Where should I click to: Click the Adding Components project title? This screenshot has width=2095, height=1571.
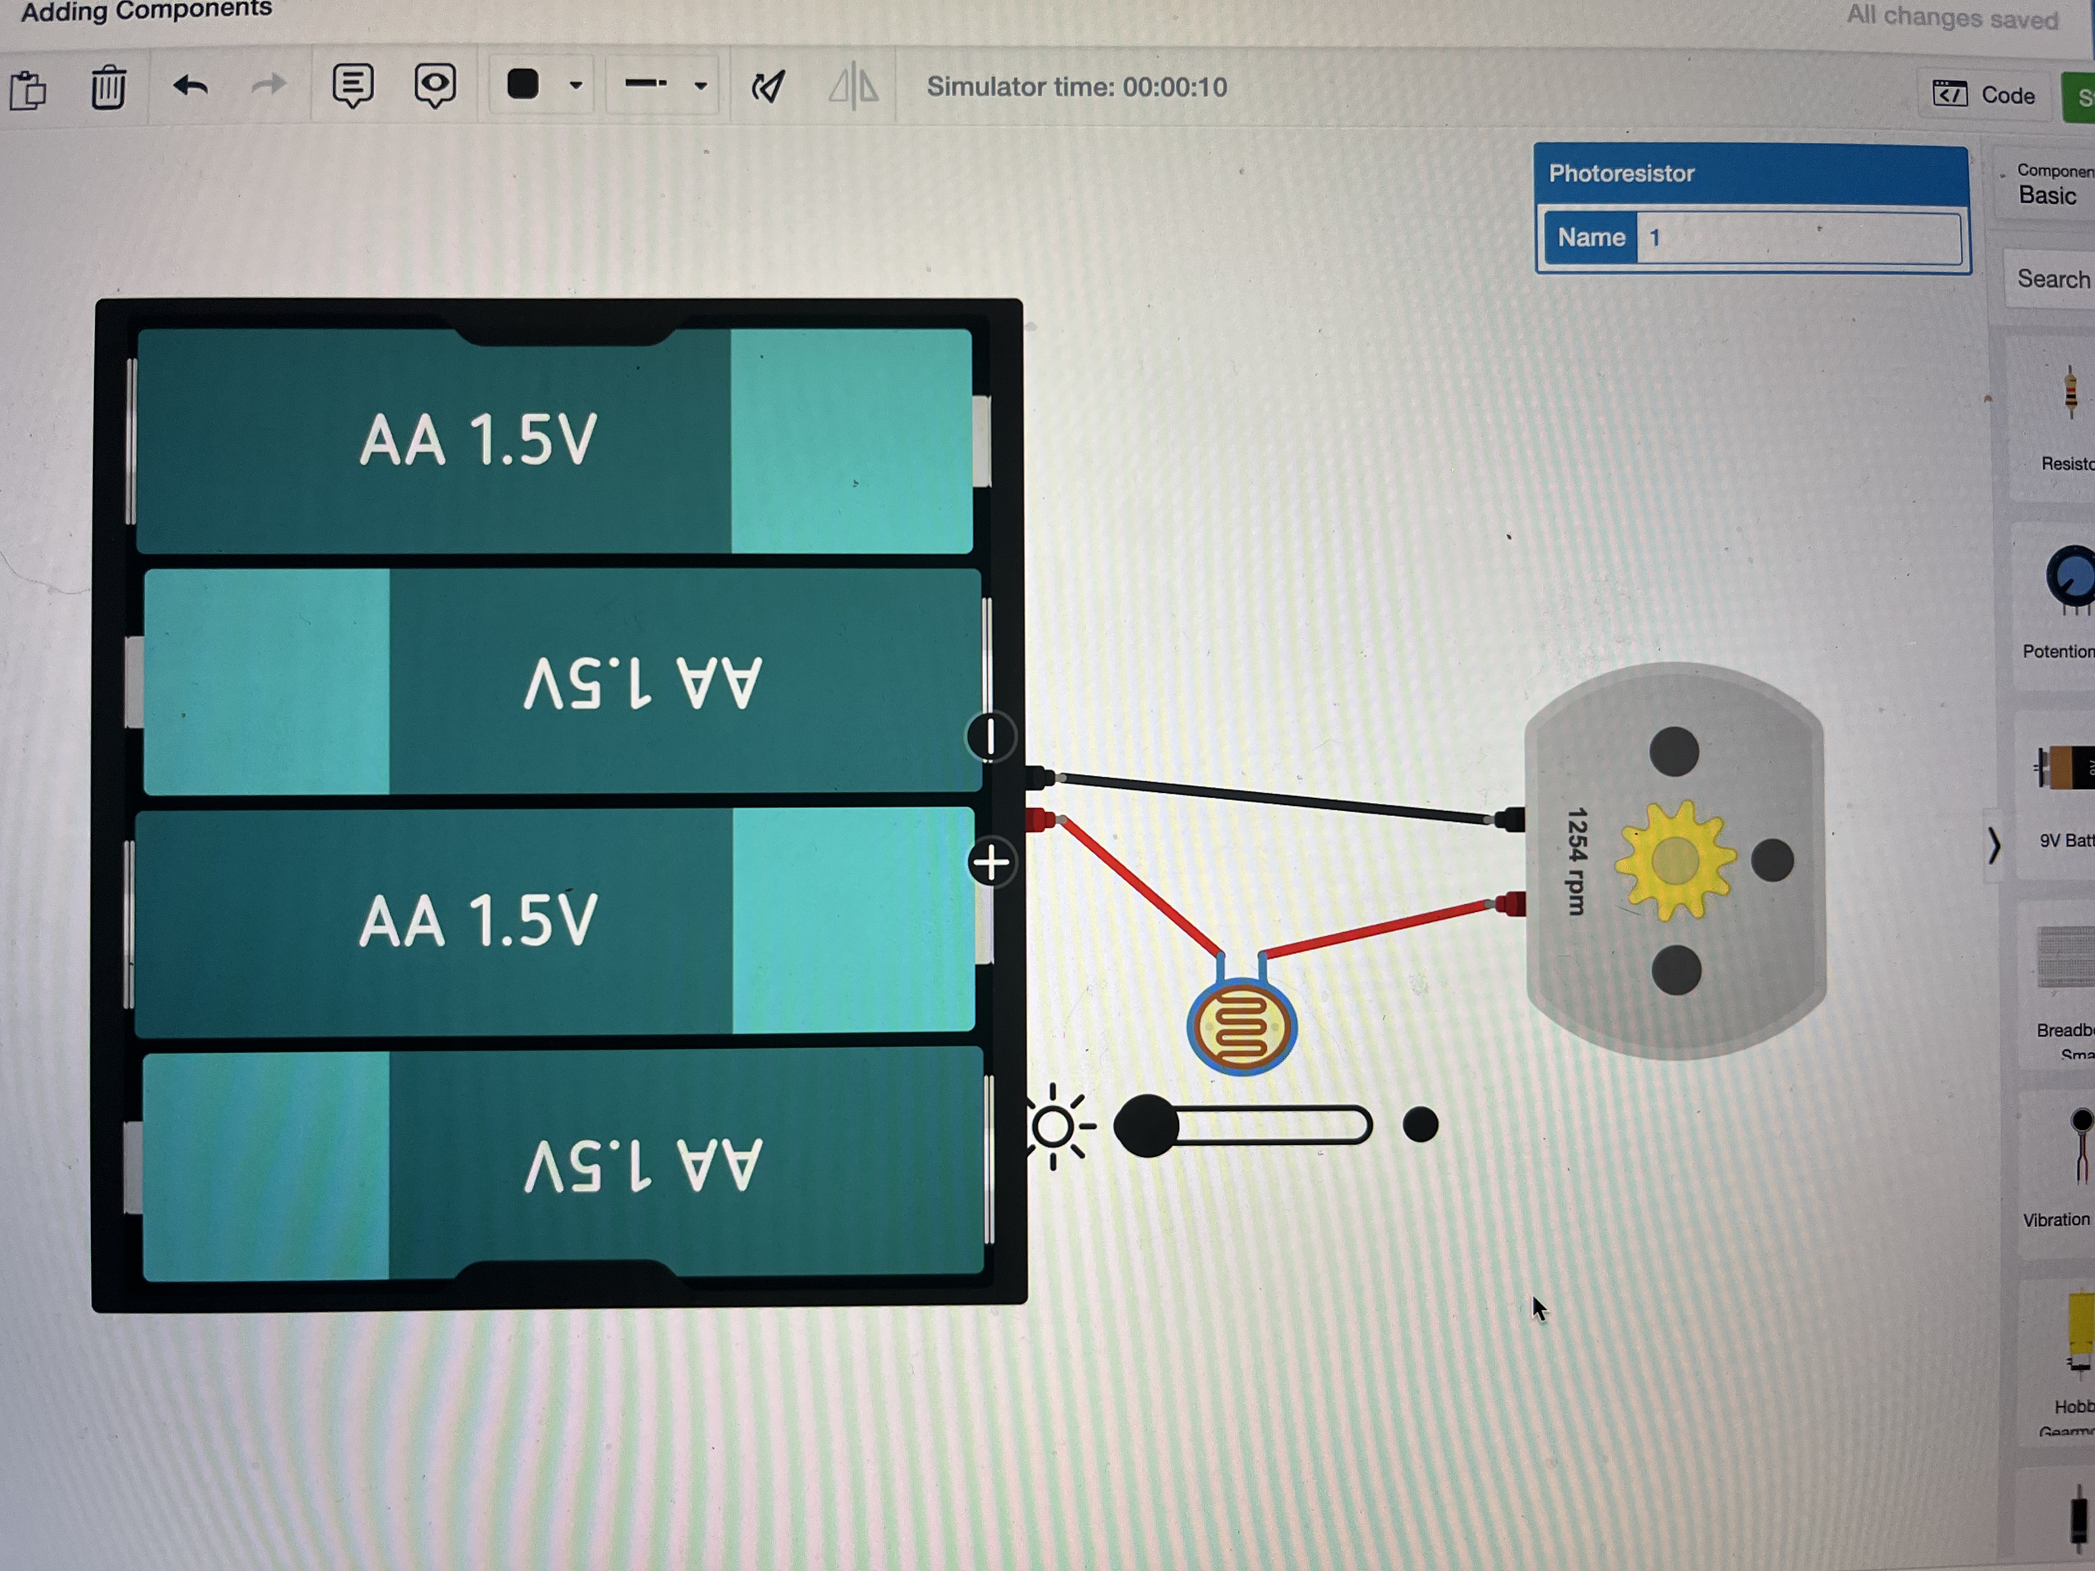tap(147, 10)
